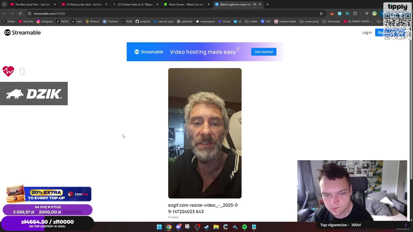
Task: Open the script.txt GitHub bookmark
Action: pos(143,22)
